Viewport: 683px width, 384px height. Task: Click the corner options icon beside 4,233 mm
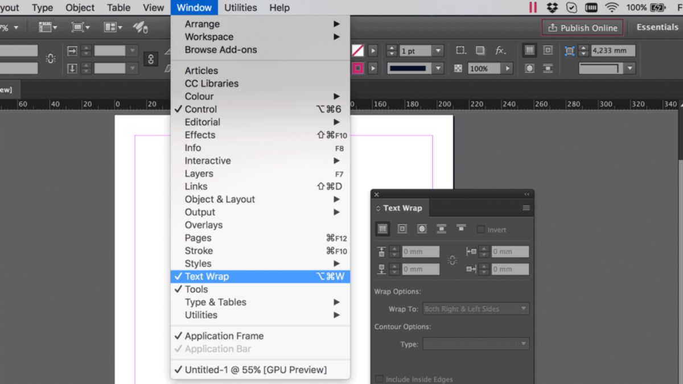tap(569, 51)
